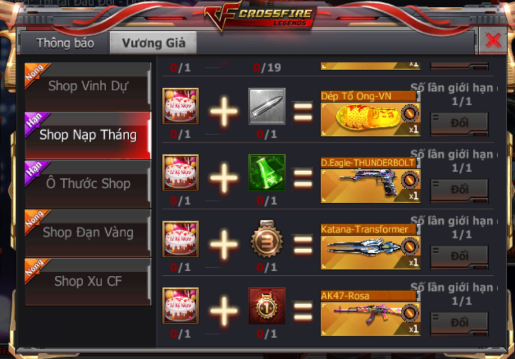
Task: Close the Crossfire Legends shop window
Action: 493,41
